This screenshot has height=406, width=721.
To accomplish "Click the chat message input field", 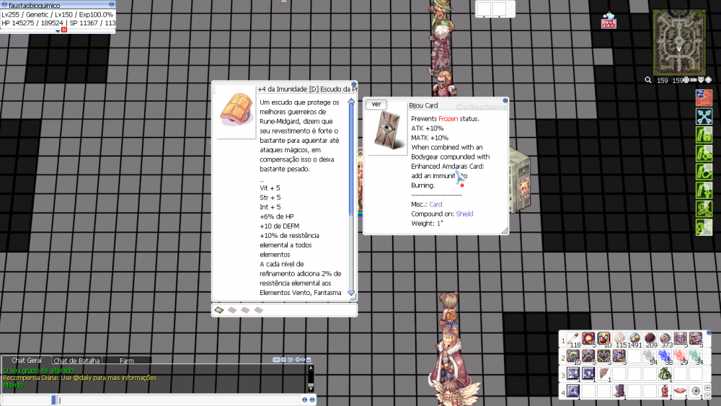I will 180,400.
